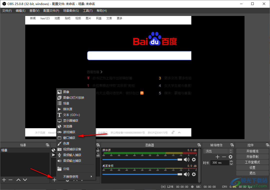The width and height of the screenshot is (270, 190).
Task: Select 游戏捕获 game capture
Action: pyautogui.click(x=76, y=132)
